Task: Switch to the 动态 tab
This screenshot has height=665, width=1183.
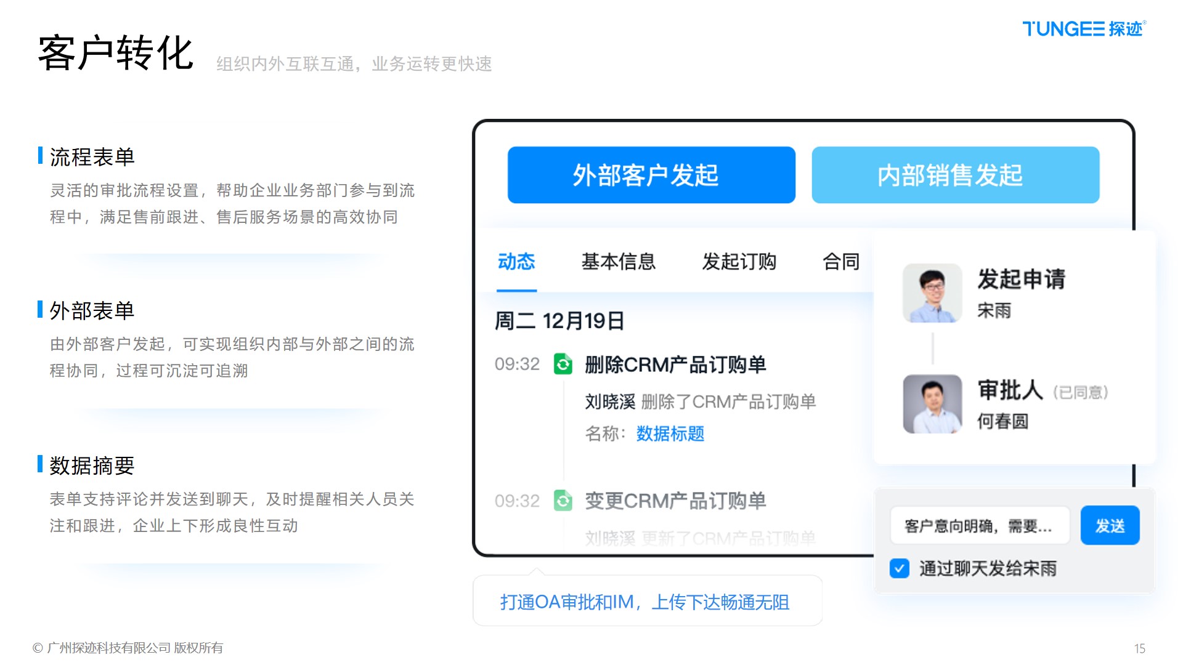Action: pos(516,262)
